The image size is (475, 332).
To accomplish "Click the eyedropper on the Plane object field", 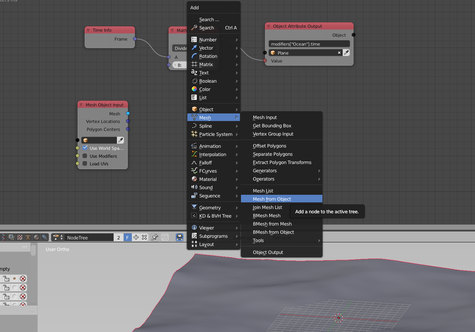I will click(x=346, y=53).
